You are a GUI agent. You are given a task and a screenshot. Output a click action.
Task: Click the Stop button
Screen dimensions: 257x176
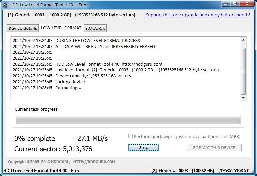point(144,147)
